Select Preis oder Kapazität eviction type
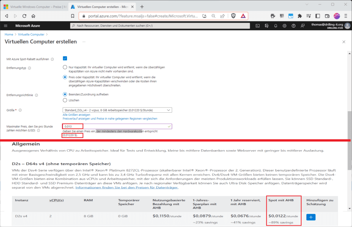Viewport: 352px width, 227px height. click(x=65, y=77)
